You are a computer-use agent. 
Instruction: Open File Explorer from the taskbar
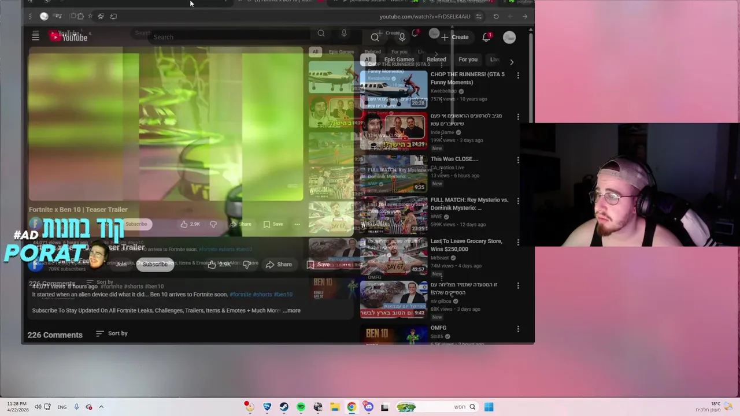click(335, 407)
